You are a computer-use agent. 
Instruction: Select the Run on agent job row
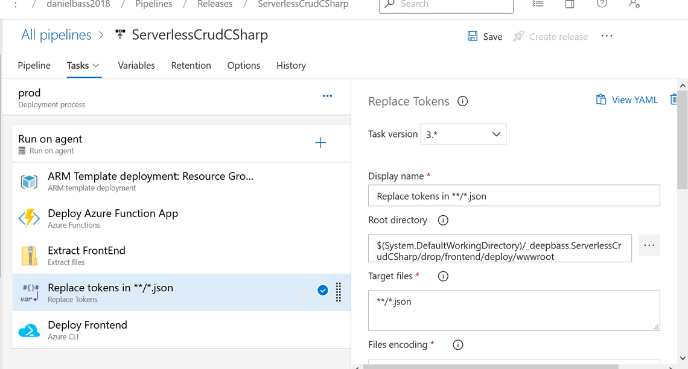pos(181,143)
